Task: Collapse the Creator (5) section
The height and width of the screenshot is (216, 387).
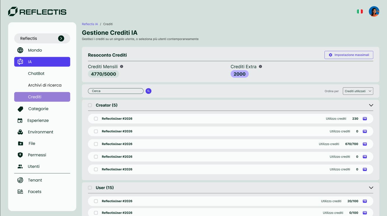Action: (x=371, y=105)
